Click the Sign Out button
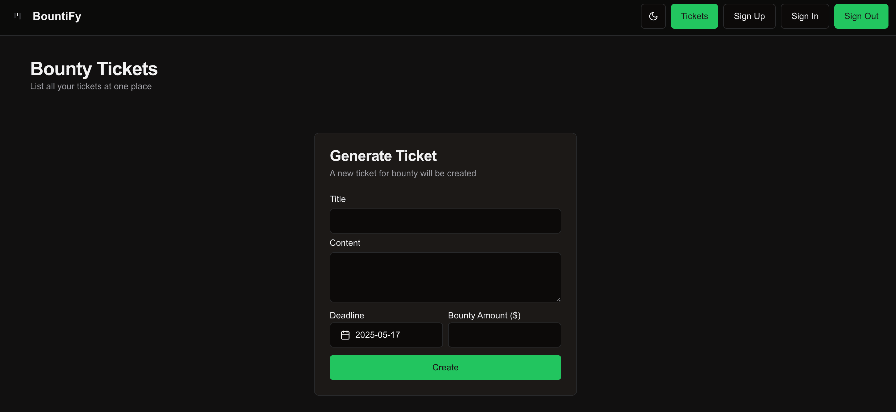 (861, 16)
